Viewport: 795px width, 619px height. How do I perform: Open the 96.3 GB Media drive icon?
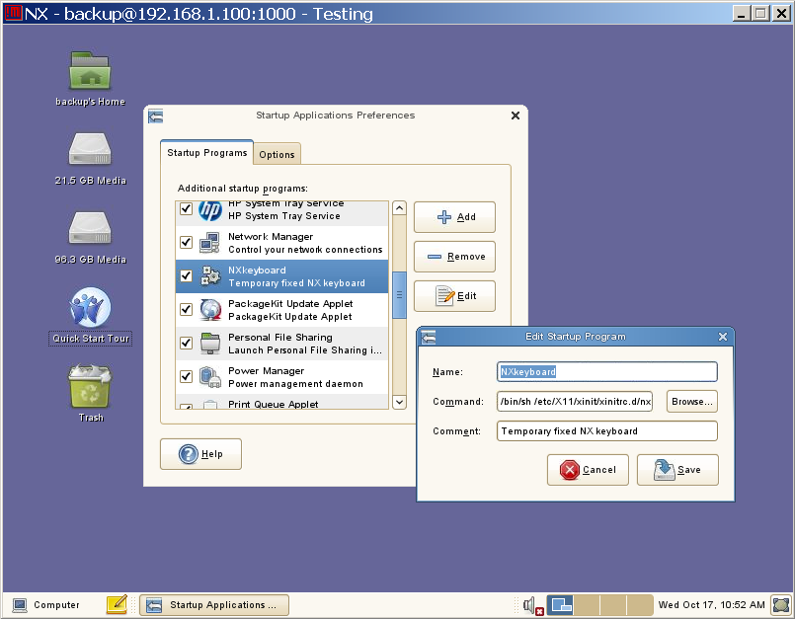point(90,228)
